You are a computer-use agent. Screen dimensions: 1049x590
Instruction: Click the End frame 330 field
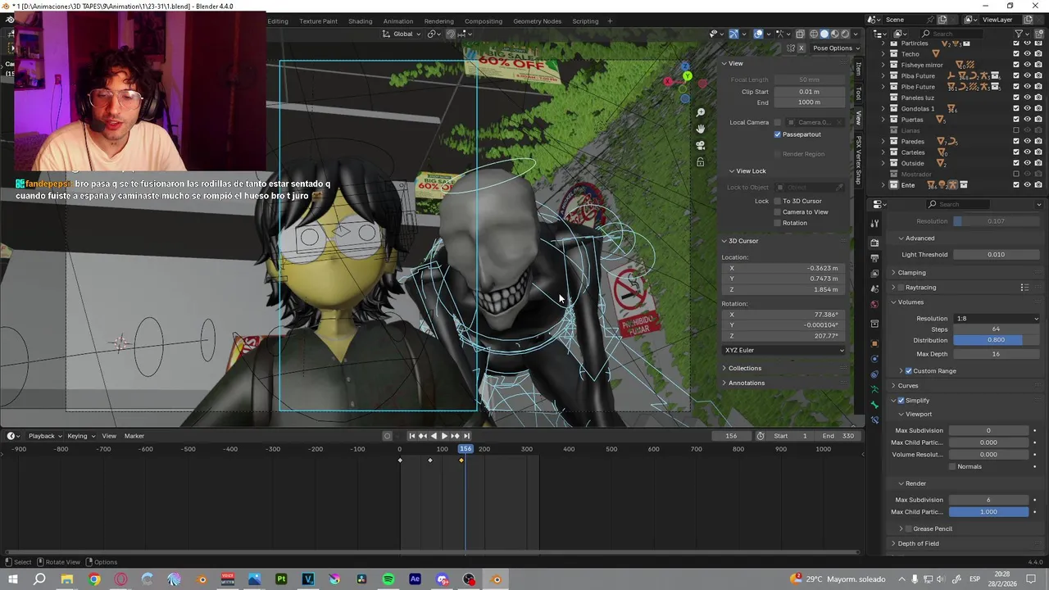click(x=840, y=436)
